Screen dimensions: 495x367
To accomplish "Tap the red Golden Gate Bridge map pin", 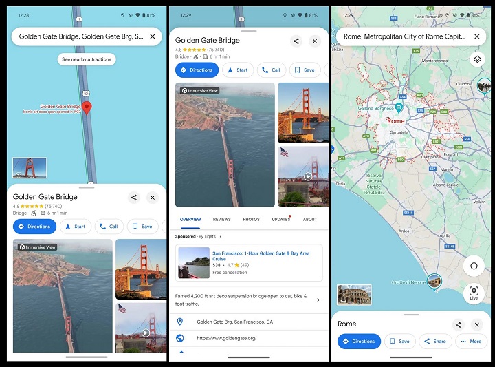I will pyautogui.click(x=87, y=107).
